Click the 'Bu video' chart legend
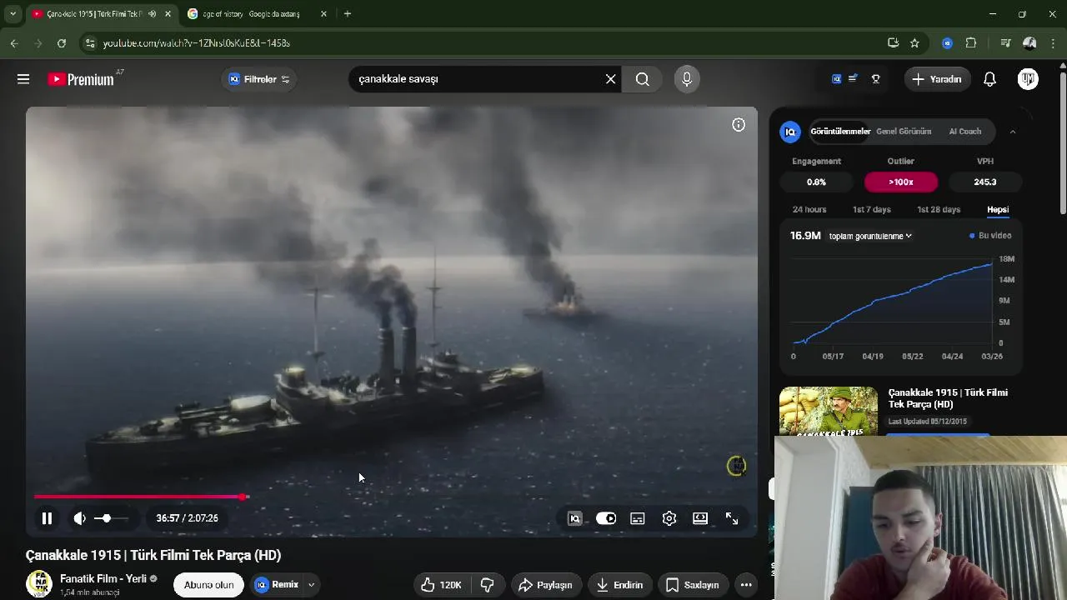Screen dimensions: 1067x600 [x=991, y=236]
